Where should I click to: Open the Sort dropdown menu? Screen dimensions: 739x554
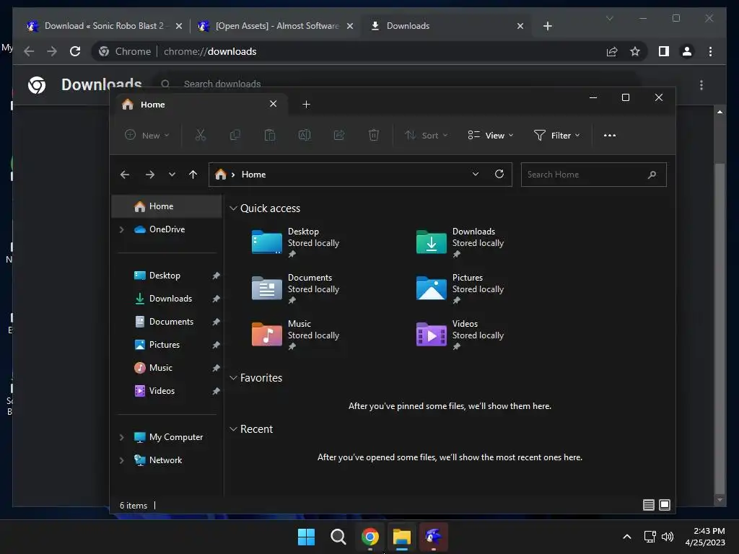tap(426, 135)
